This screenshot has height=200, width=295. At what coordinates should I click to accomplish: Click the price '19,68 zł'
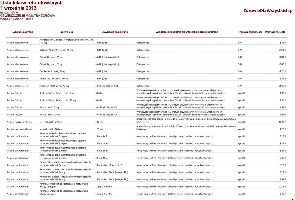pos(282,64)
